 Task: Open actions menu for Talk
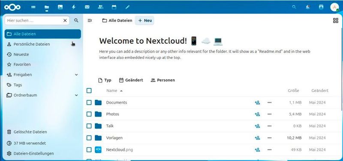(270, 126)
